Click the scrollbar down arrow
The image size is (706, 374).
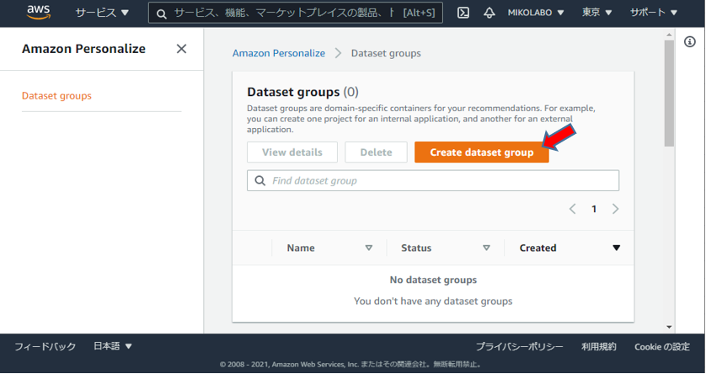tap(669, 327)
